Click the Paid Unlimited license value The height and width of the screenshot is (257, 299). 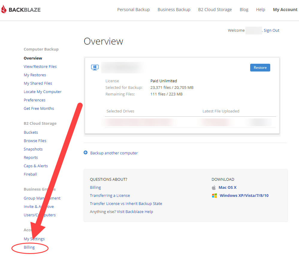(164, 81)
